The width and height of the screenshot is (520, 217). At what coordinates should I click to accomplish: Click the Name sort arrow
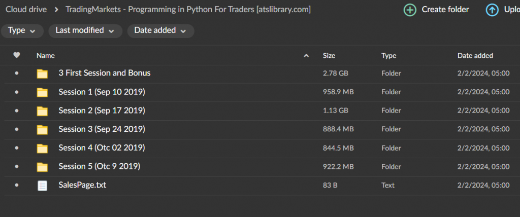point(306,56)
